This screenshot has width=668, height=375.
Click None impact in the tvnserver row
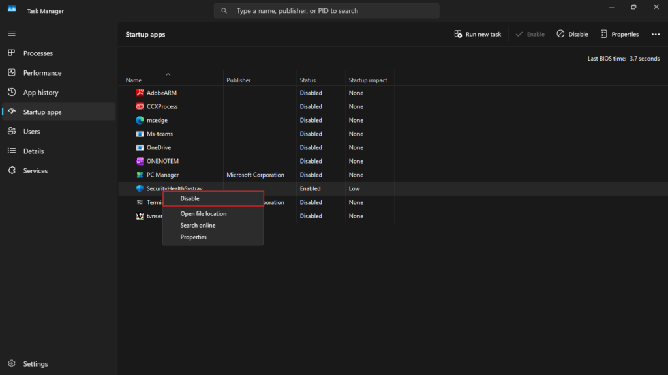click(x=356, y=216)
